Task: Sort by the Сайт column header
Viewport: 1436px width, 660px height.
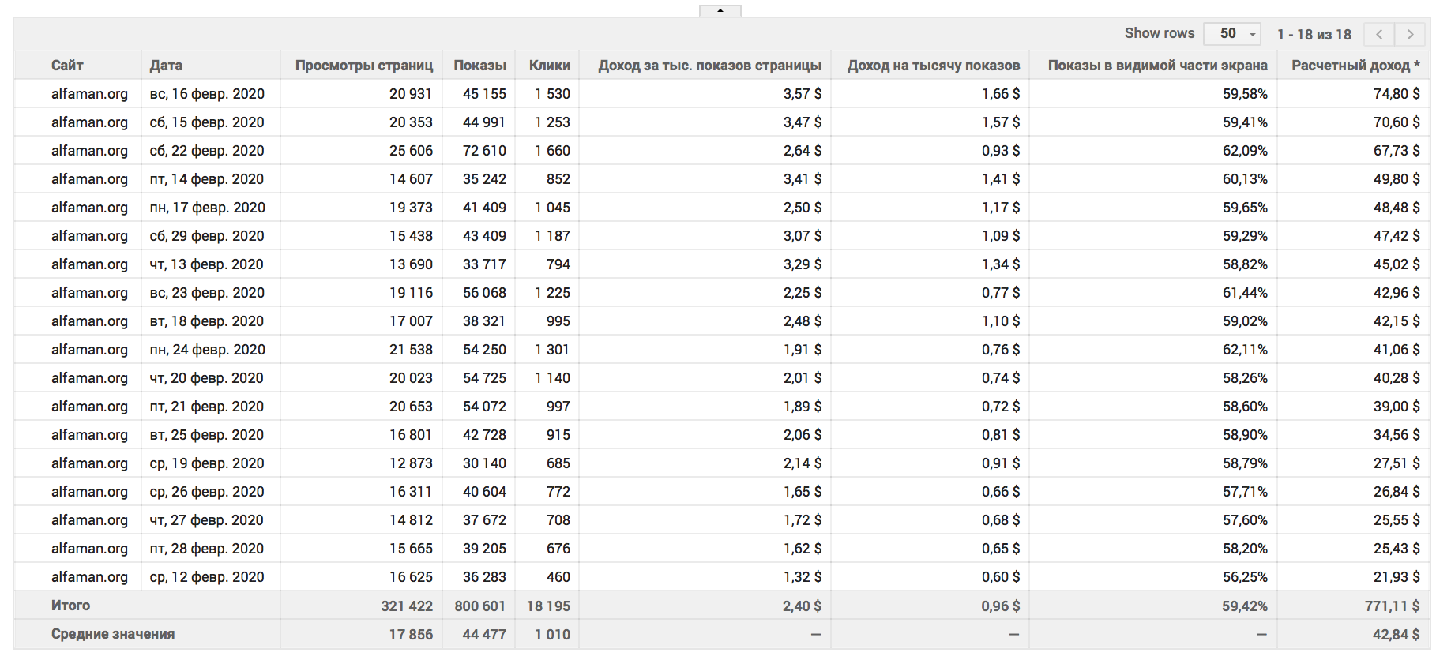Action: click(67, 66)
